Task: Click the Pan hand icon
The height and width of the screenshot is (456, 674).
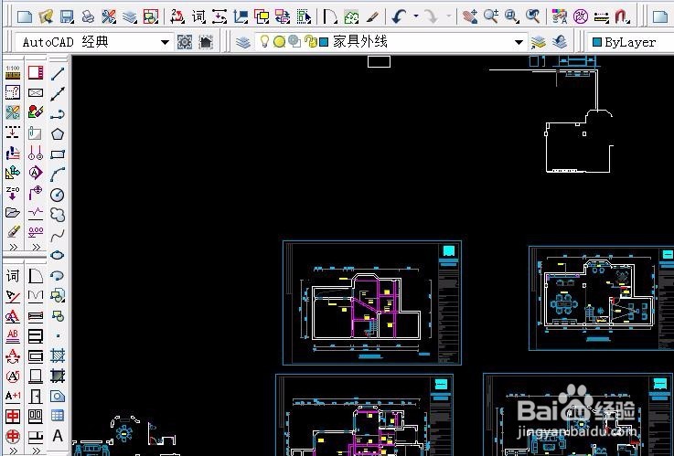Action: coord(469,16)
